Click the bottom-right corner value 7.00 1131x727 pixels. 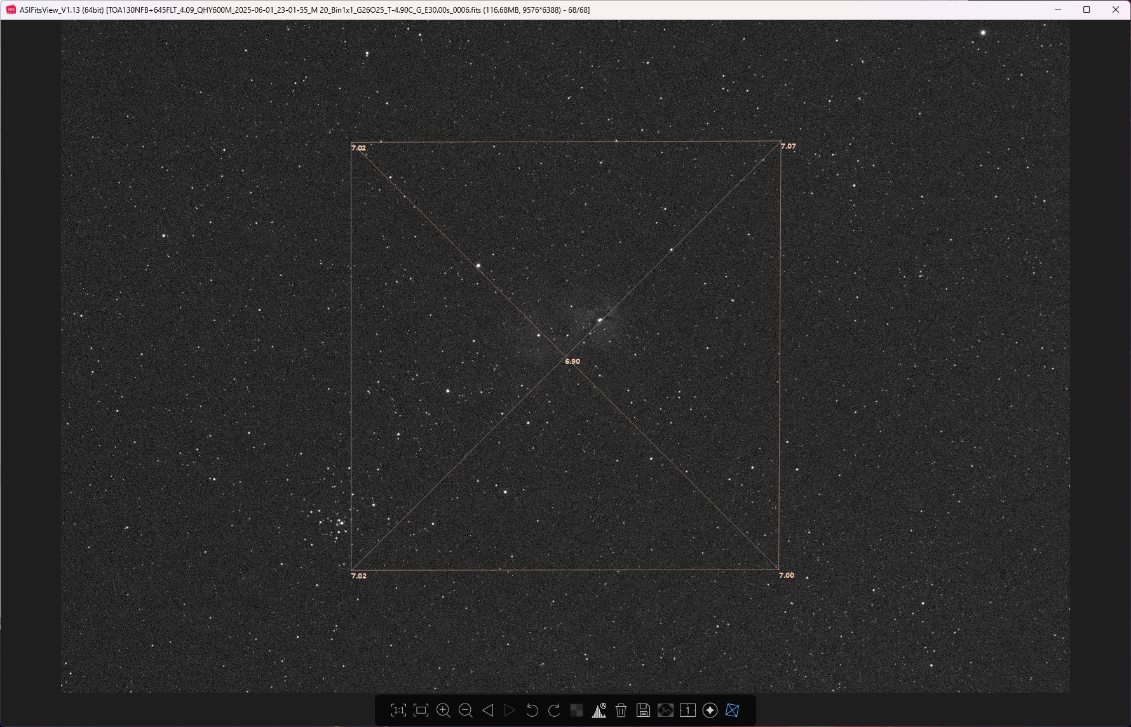(787, 575)
